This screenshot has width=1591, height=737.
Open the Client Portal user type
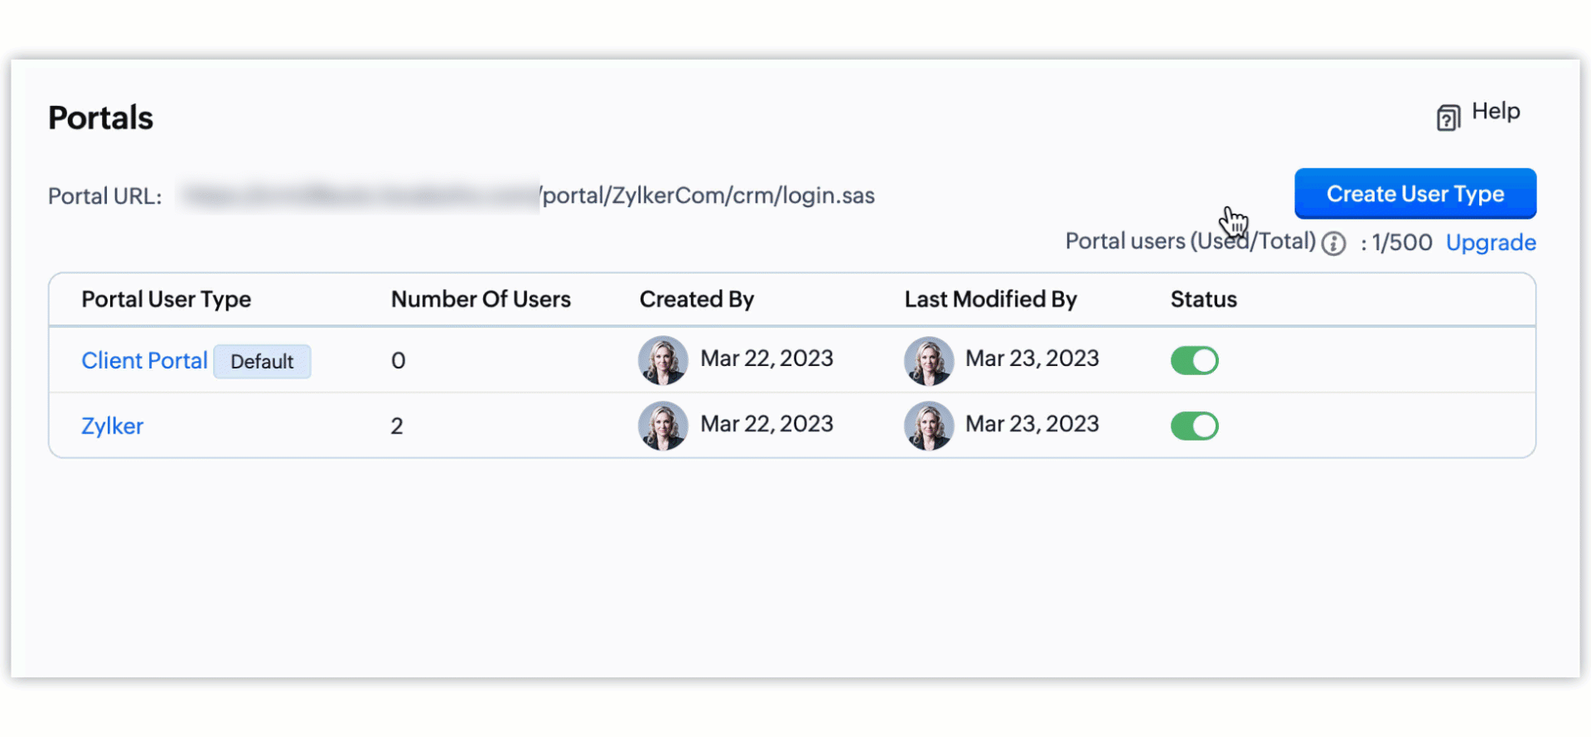pyautogui.click(x=144, y=361)
